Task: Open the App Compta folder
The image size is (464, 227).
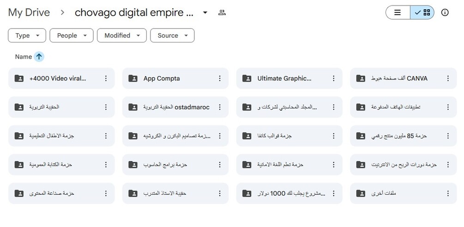Action: coord(162,78)
